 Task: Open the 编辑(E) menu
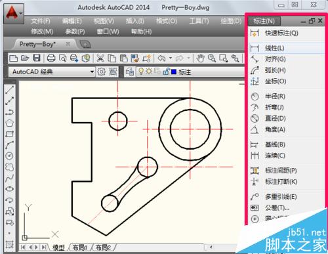(72, 21)
